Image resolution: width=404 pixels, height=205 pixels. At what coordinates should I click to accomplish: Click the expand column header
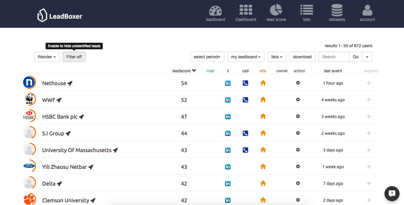[x=371, y=71]
